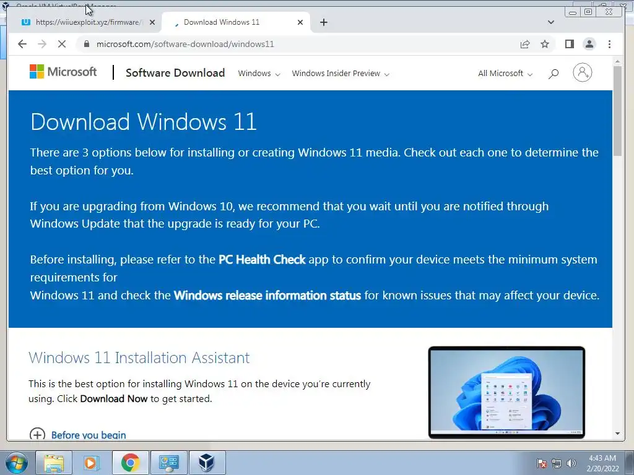
Task: Click the scrollbar up arrow
Action: pos(617,61)
